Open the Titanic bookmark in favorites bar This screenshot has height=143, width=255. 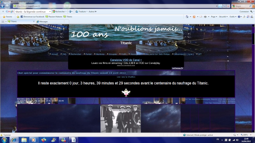68,17
